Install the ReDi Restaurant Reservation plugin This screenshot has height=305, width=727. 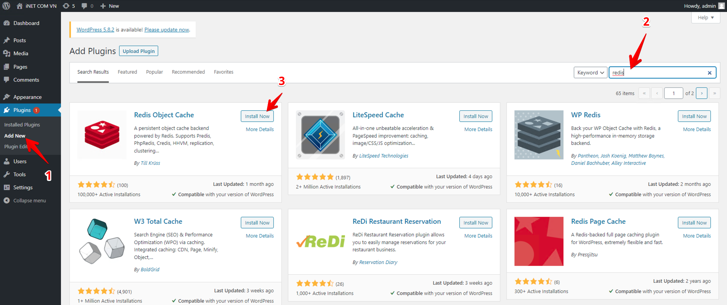pos(476,223)
